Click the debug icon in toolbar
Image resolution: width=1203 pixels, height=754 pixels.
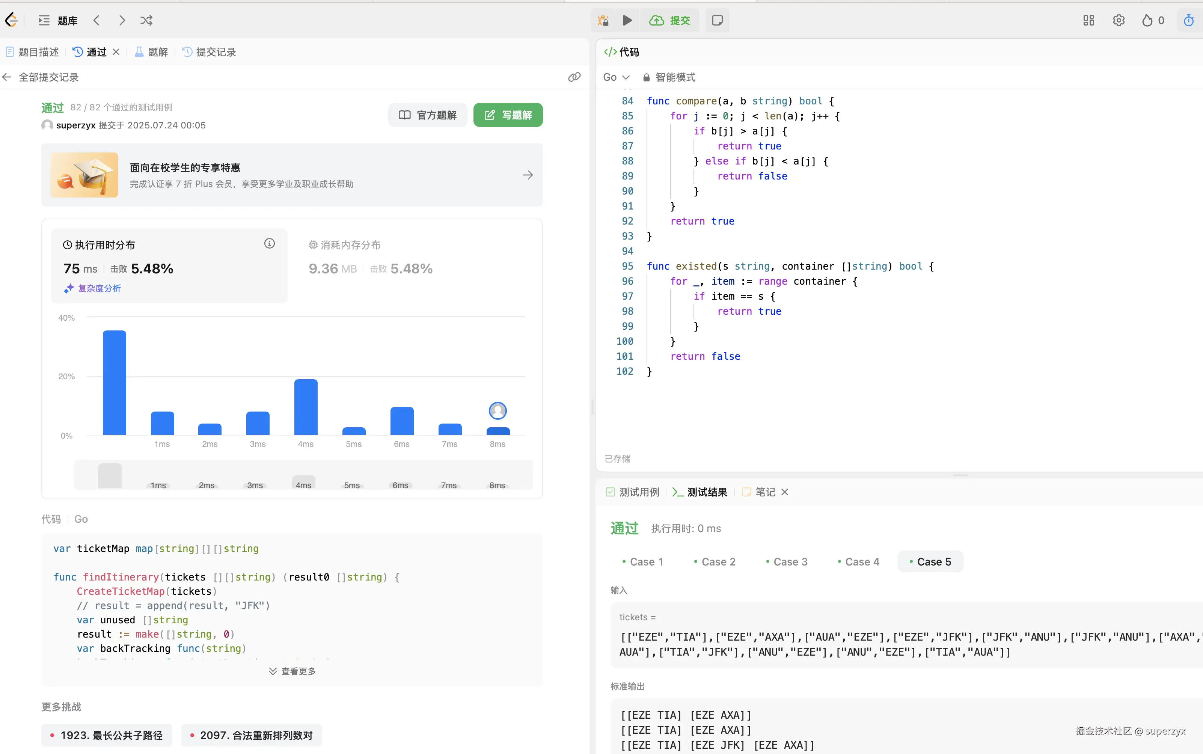(x=603, y=20)
